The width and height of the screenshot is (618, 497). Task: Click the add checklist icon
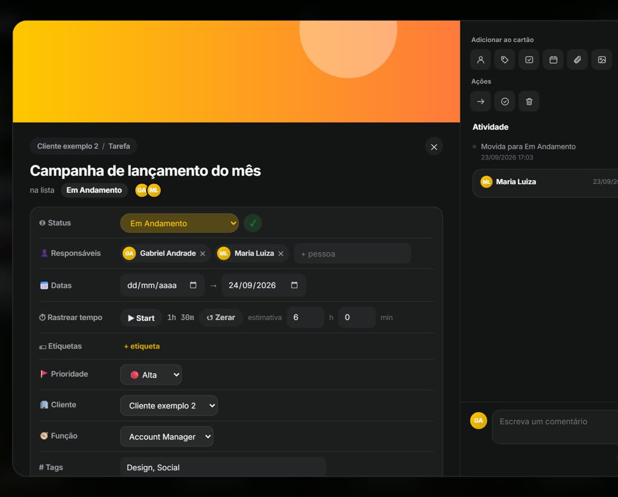coord(529,60)
